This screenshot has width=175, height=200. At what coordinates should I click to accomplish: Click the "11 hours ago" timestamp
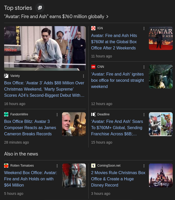(102, 56)
